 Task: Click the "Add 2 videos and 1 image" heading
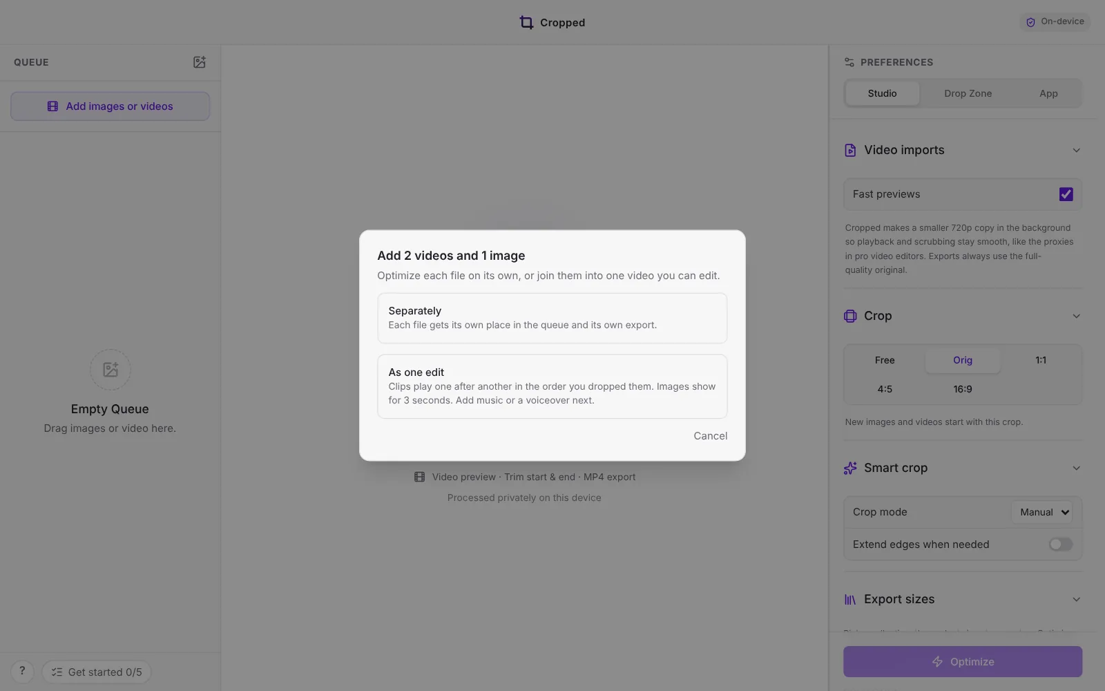click(x=451, y=256)
